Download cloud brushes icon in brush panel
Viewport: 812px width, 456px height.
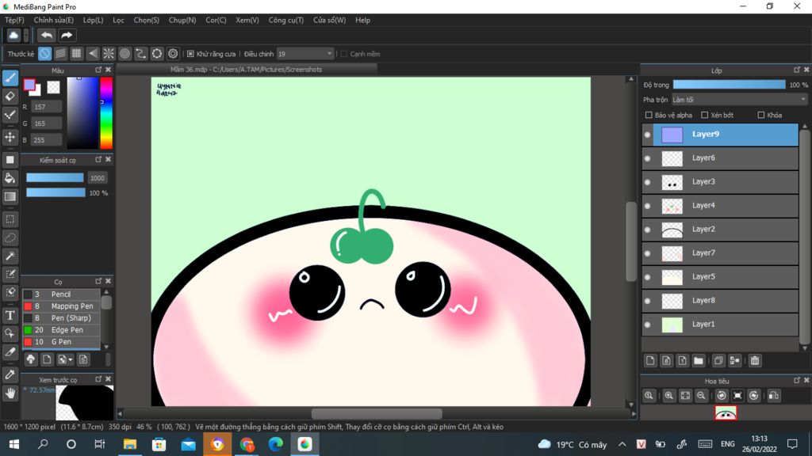click(31, 359)
